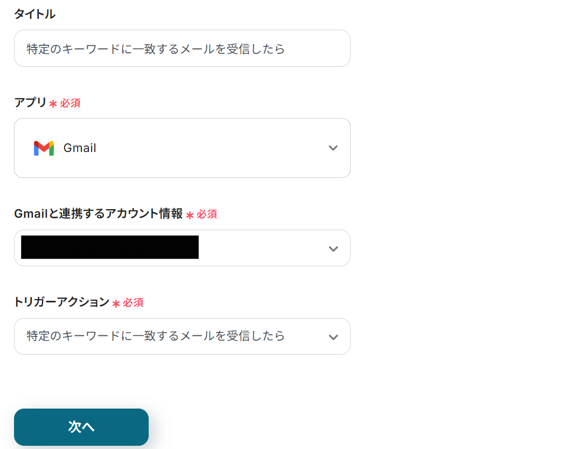Click the red asterisk beside アプリ
The width and height of the screenshot is (571, 449).
click(53, 103)
